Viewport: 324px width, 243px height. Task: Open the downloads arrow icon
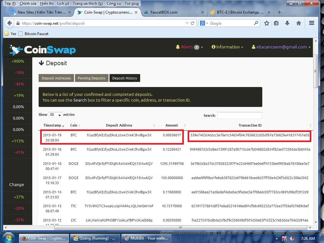287,23
